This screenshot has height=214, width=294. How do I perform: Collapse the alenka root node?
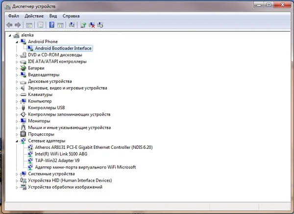point(10,35)
